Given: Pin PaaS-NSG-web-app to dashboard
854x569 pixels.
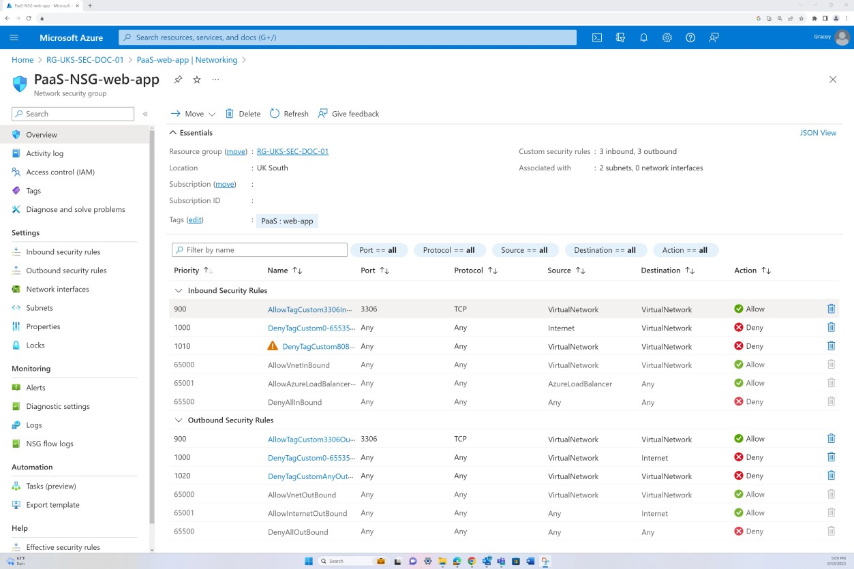Looking at the screenshot, I should pos(177,79).
